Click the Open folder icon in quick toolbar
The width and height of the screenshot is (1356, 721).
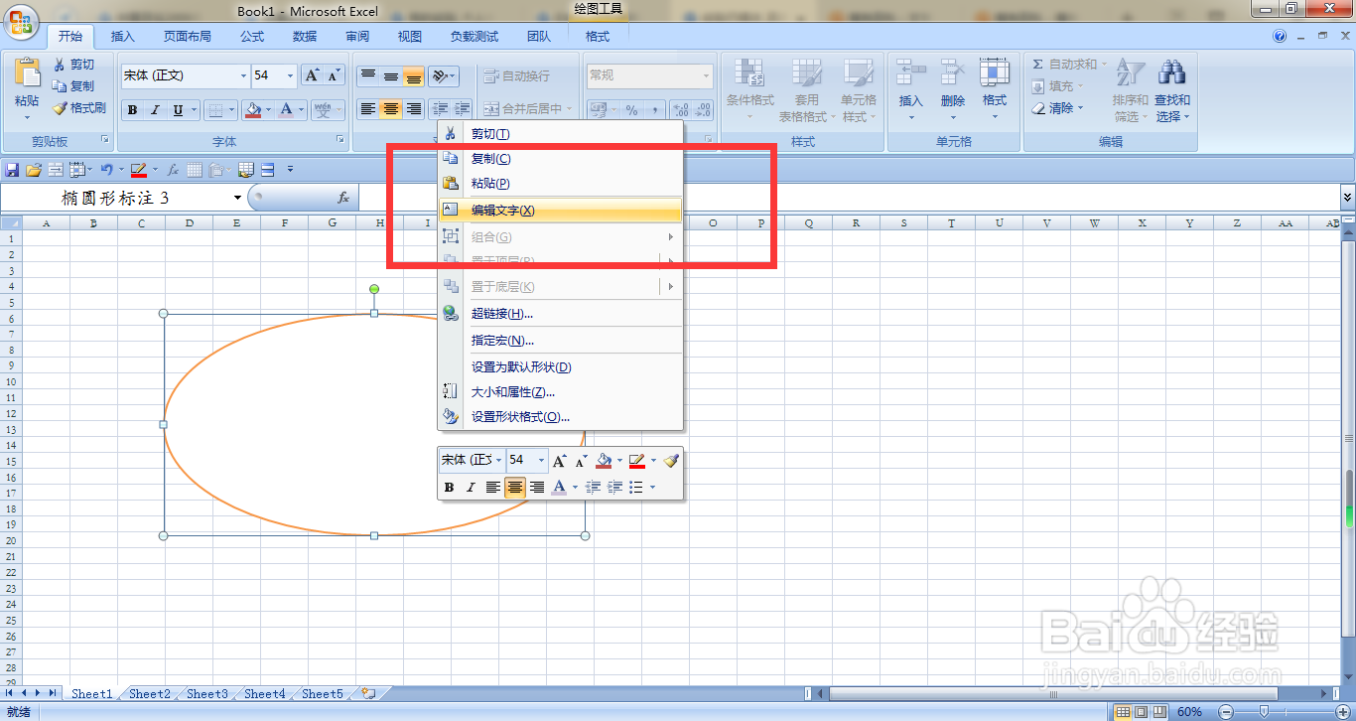[x=34, y=170]
